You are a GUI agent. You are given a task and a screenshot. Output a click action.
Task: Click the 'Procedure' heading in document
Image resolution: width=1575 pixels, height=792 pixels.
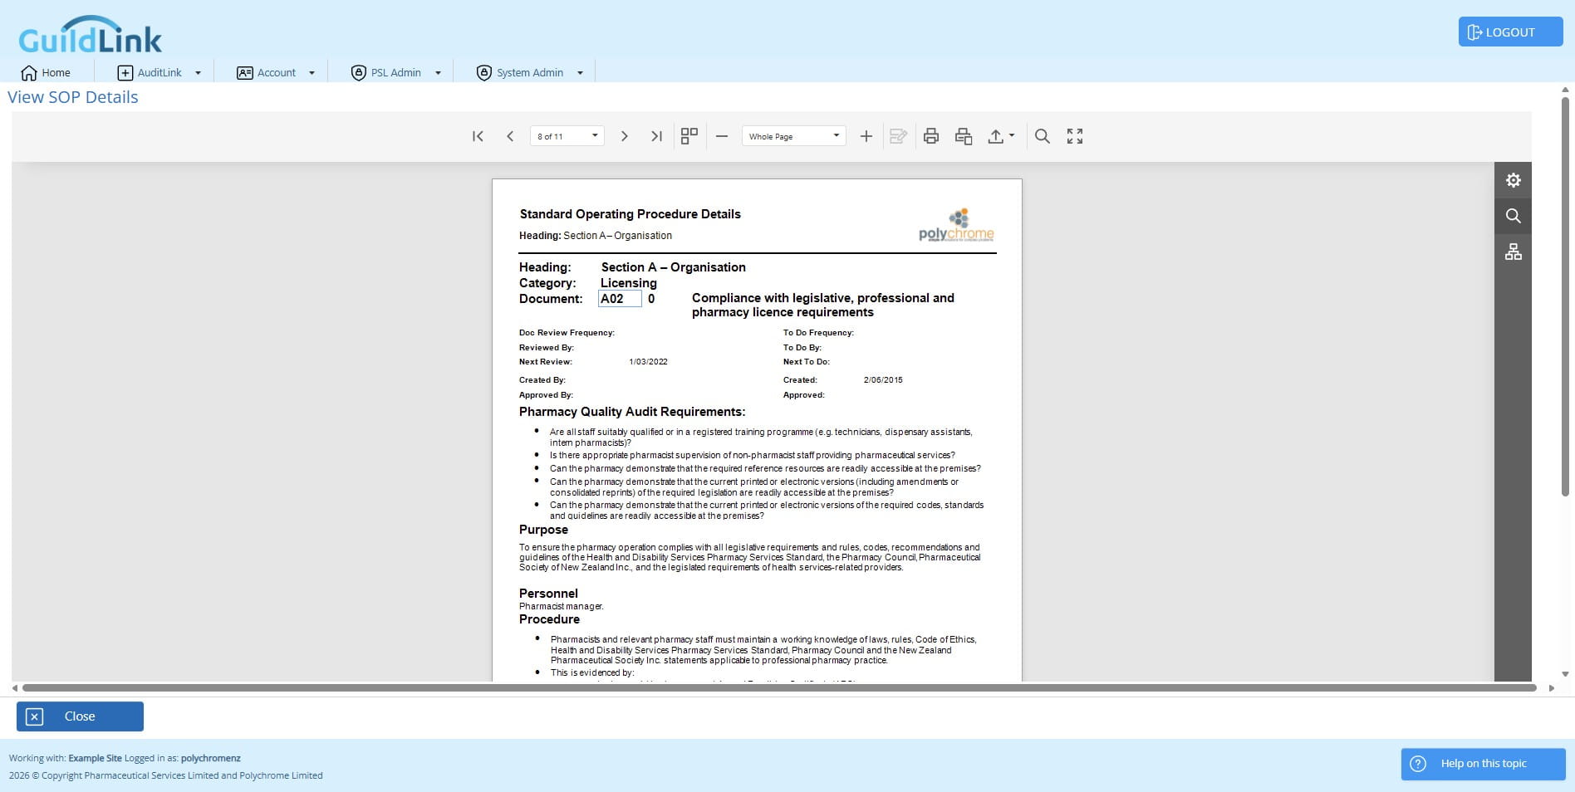coord(549,619)
